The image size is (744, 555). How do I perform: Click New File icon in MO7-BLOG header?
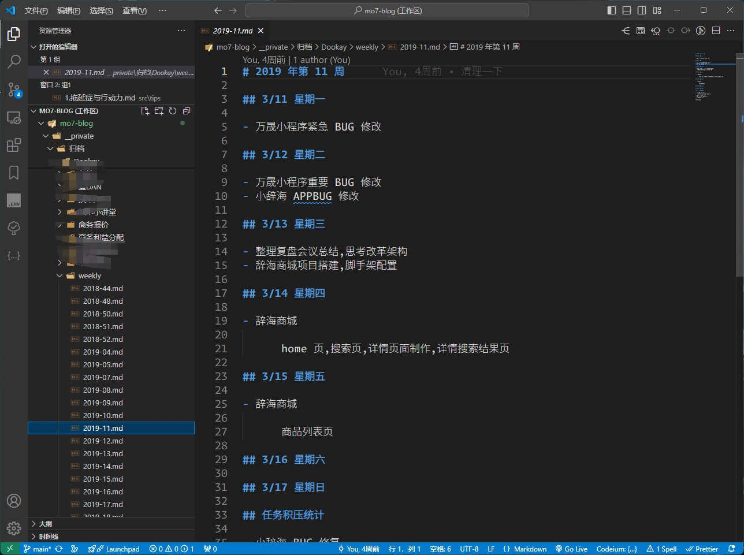pyautogui.click(x=145, y=111)
